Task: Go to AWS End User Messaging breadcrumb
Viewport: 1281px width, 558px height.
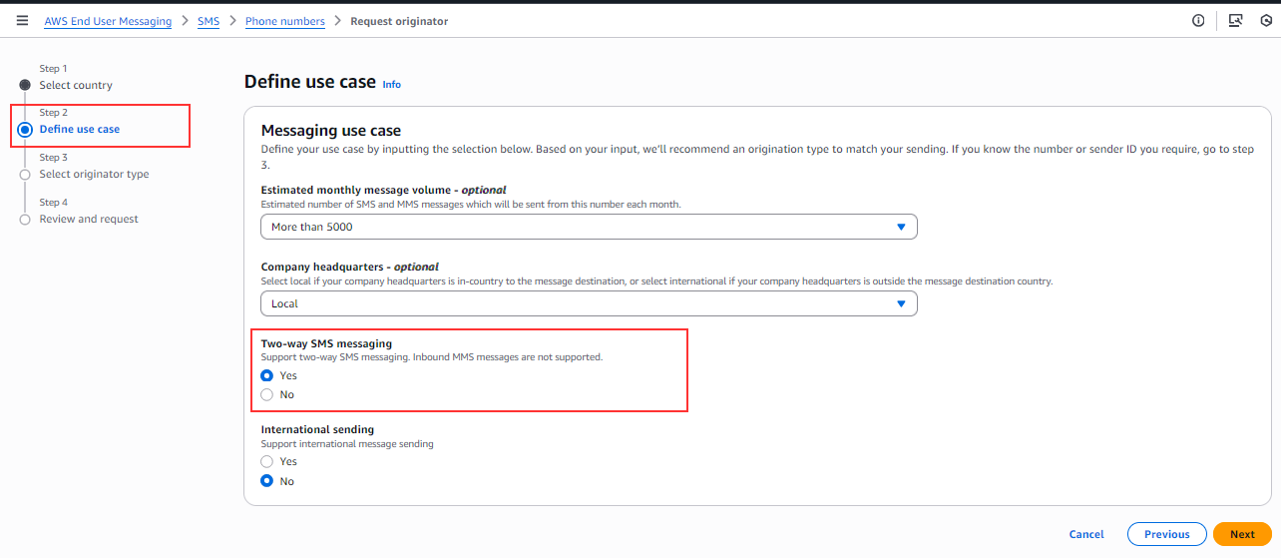Action: (x=108, y=22)
